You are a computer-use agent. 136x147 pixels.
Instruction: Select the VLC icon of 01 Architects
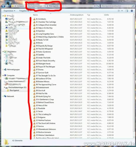coord(34,19)
